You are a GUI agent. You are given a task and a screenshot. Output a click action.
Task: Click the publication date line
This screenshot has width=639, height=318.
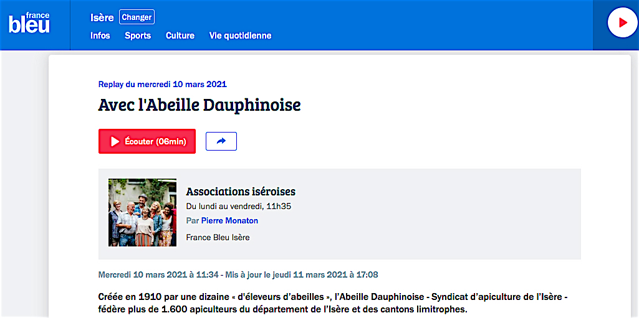click(238, 274)
